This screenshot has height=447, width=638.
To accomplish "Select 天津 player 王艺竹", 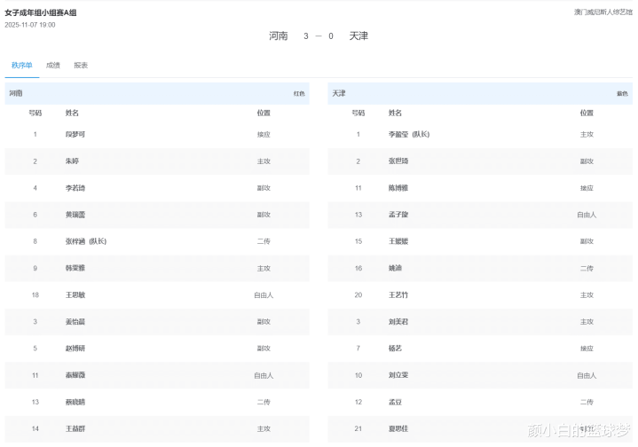I will 398,294.
